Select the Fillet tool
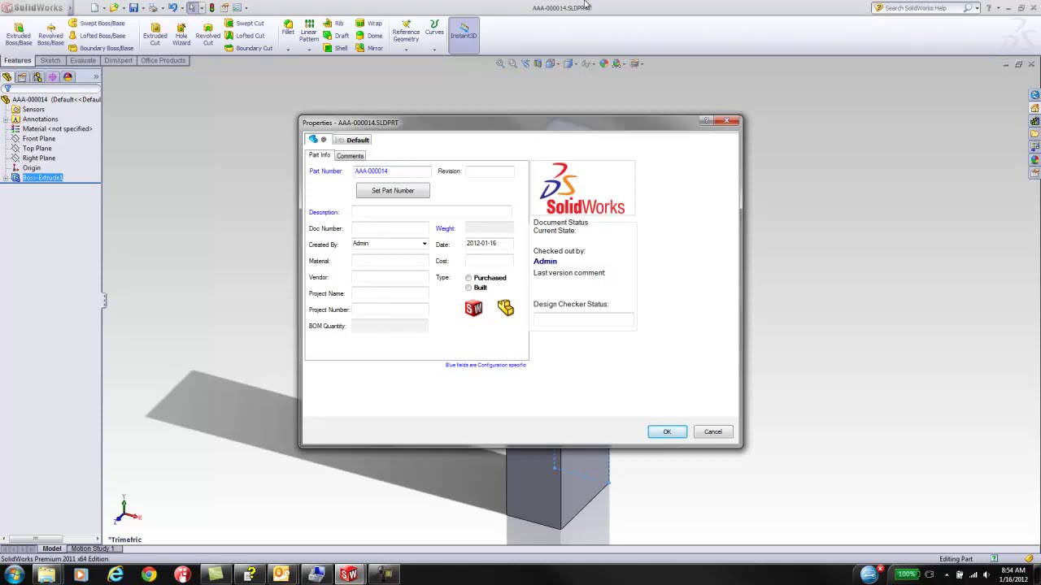This screenshot has width=1041, height=585. coord(288,27)
